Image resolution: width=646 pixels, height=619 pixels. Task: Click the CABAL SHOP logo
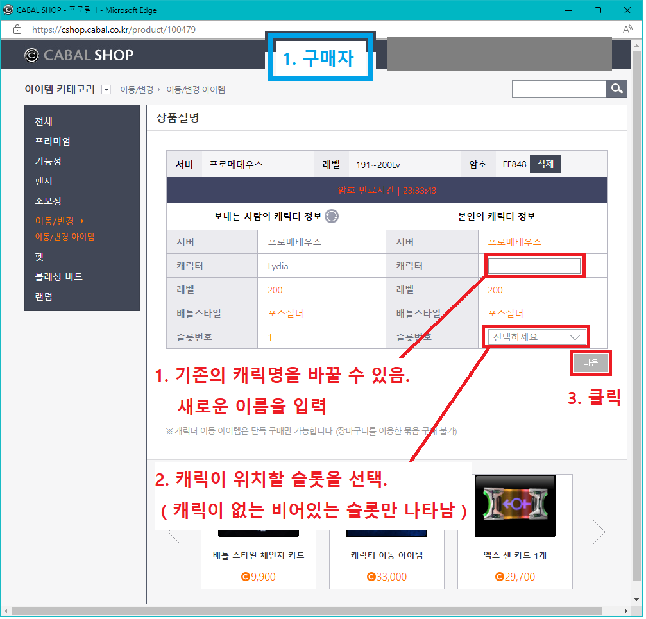tap(79, 55)
